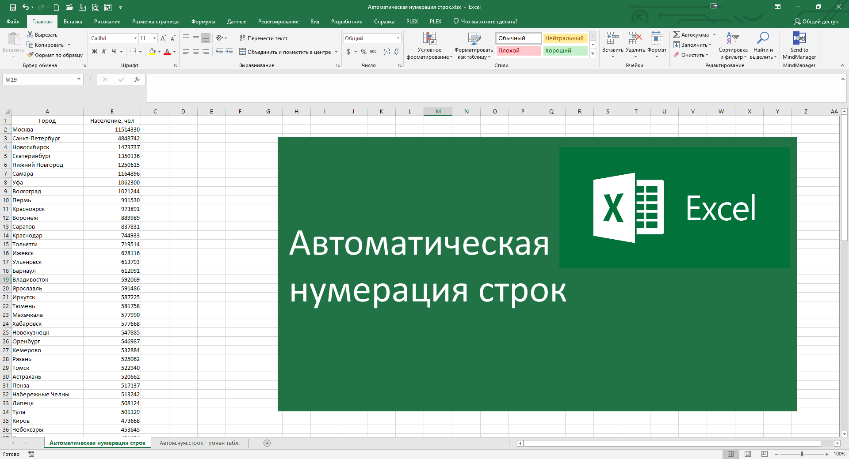Screen dimensions: 849x459
Task: Toggle italic formatting (К)
Action: [x=103, y=52]
